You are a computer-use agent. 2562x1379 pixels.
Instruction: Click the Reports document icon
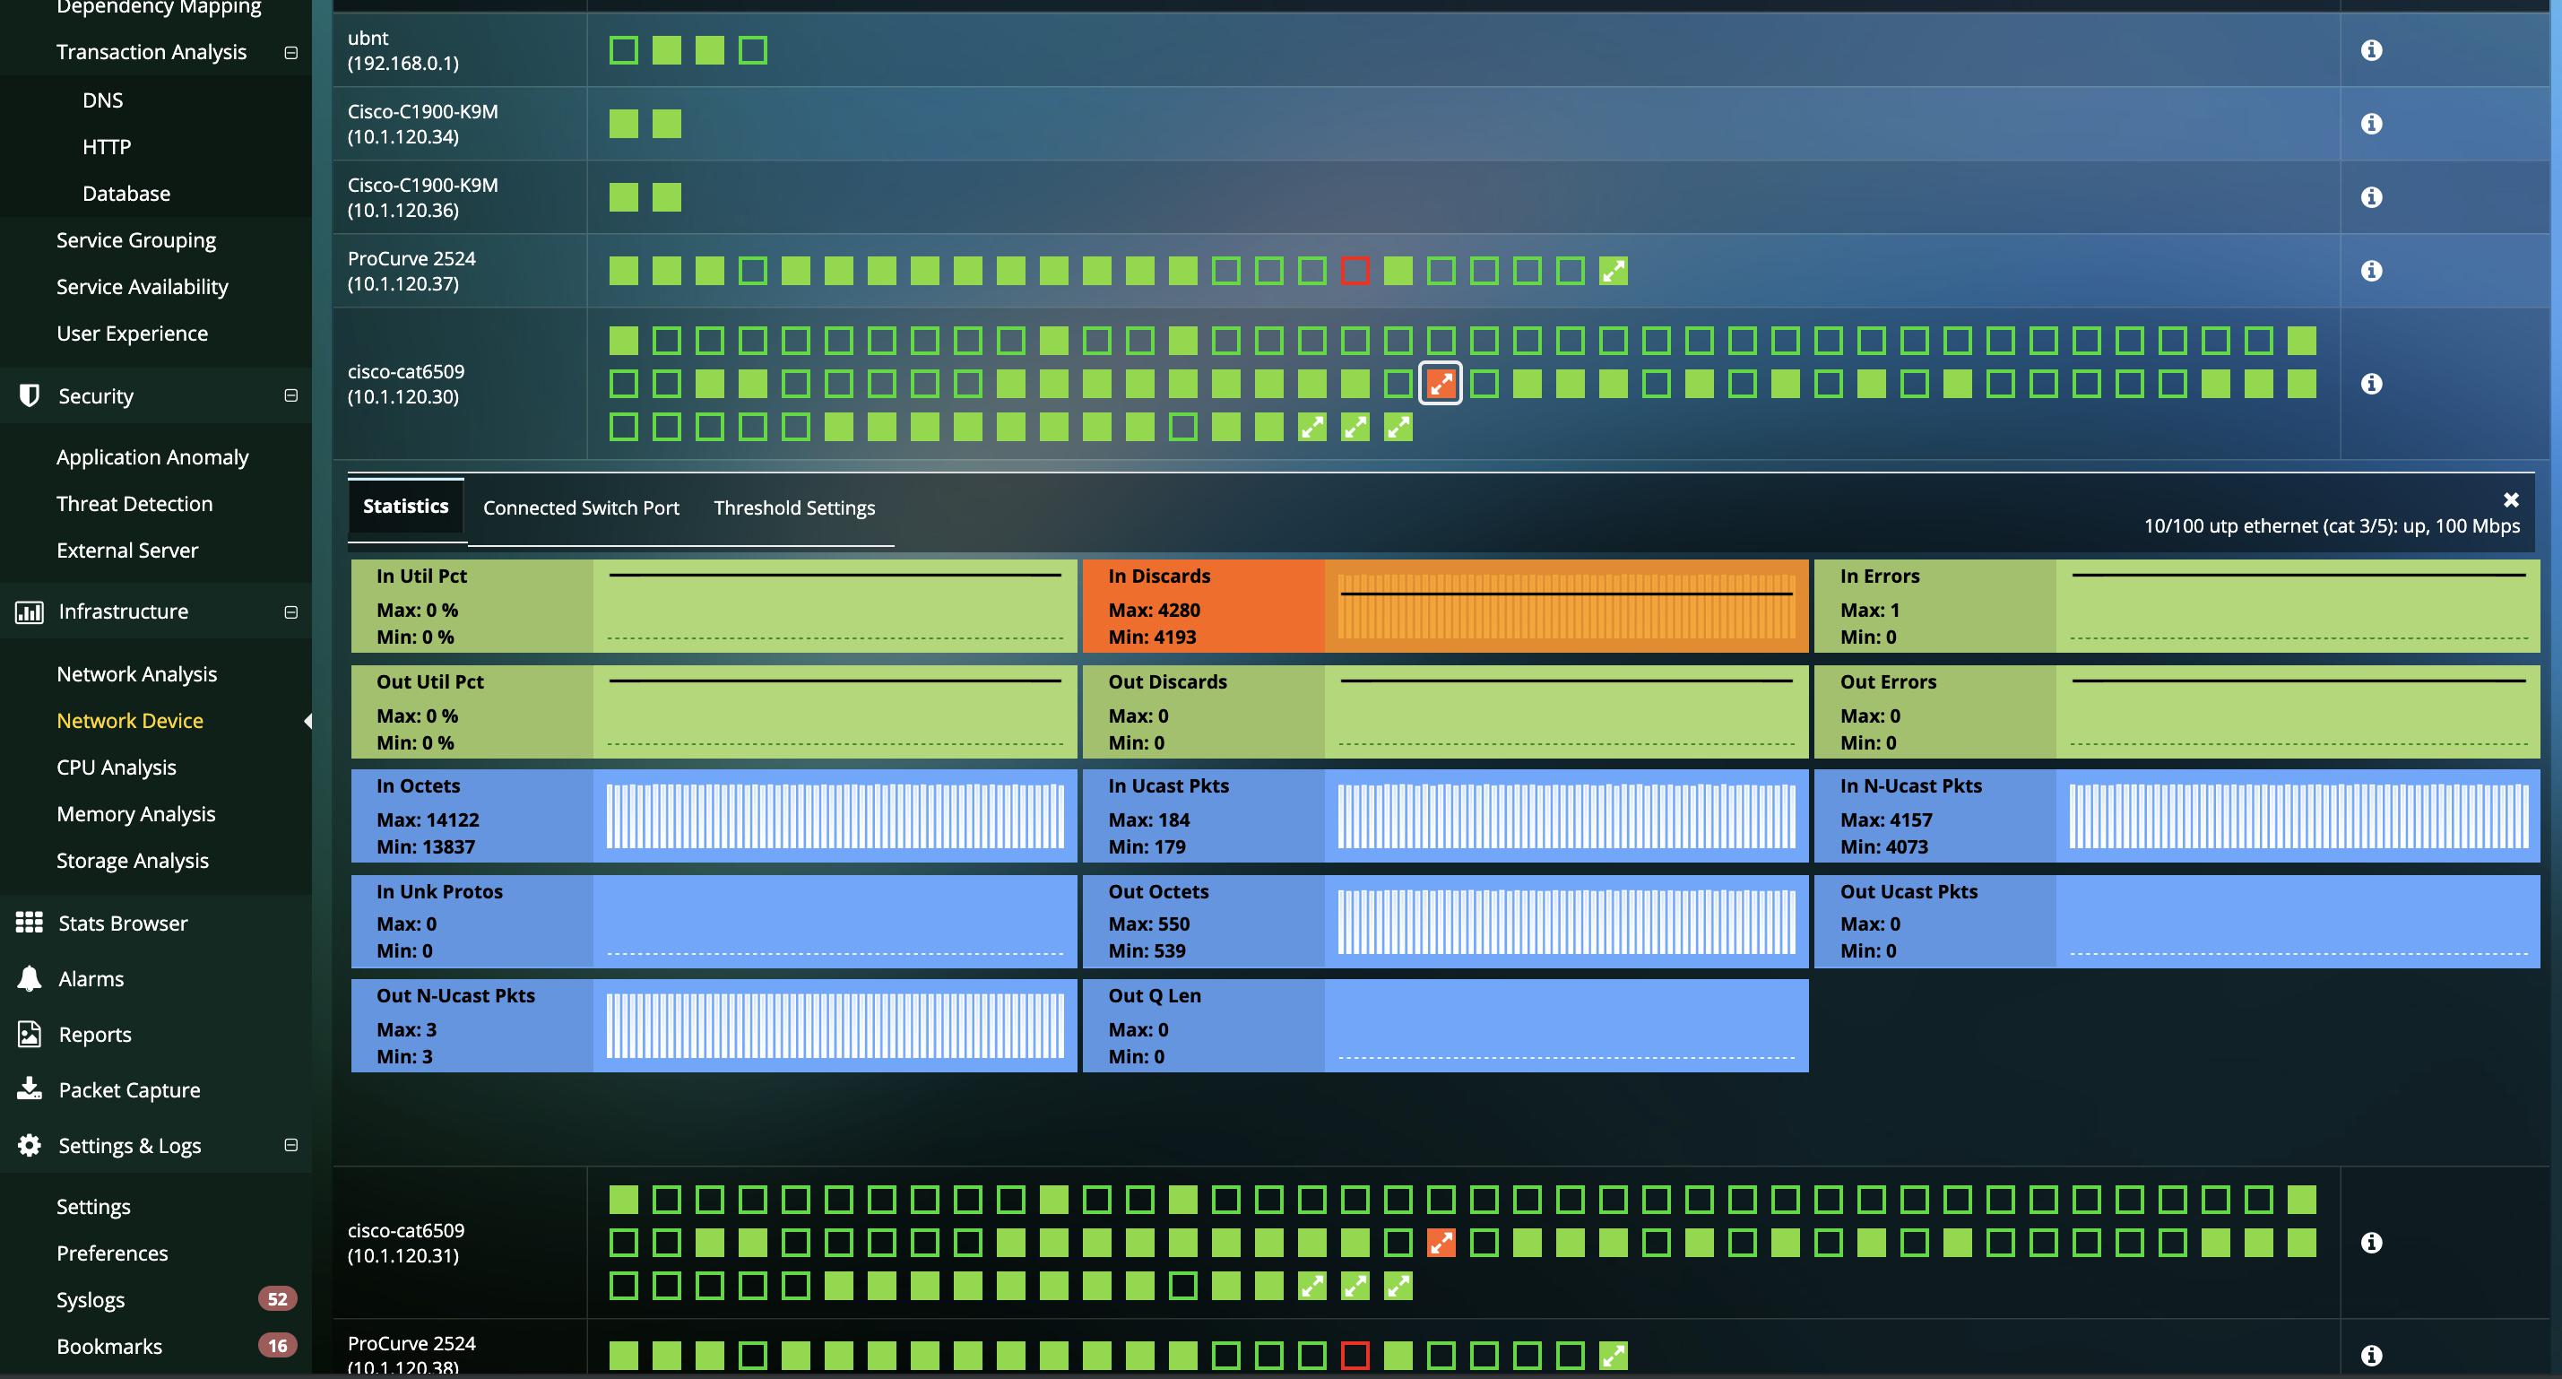pyautogui.click(x=30, y=1034)
